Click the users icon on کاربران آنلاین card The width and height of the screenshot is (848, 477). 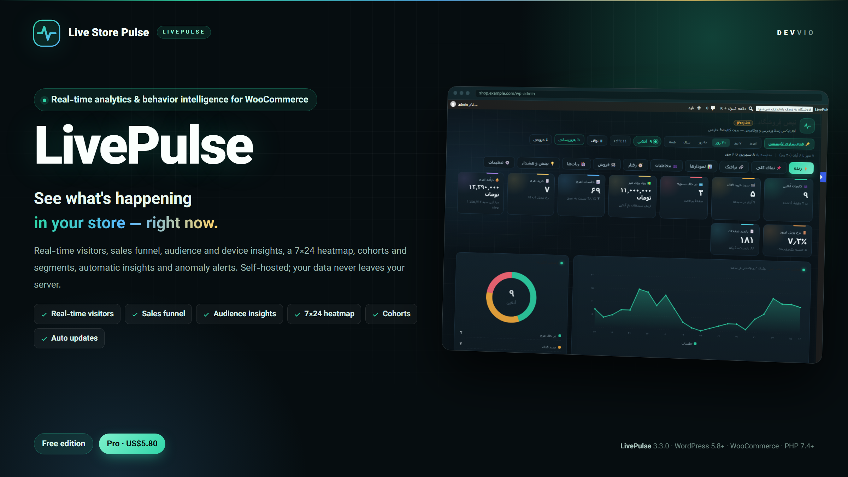[x=806, y=186]
